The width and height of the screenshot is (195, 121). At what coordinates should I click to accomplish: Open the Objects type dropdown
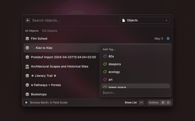point(145,20)
